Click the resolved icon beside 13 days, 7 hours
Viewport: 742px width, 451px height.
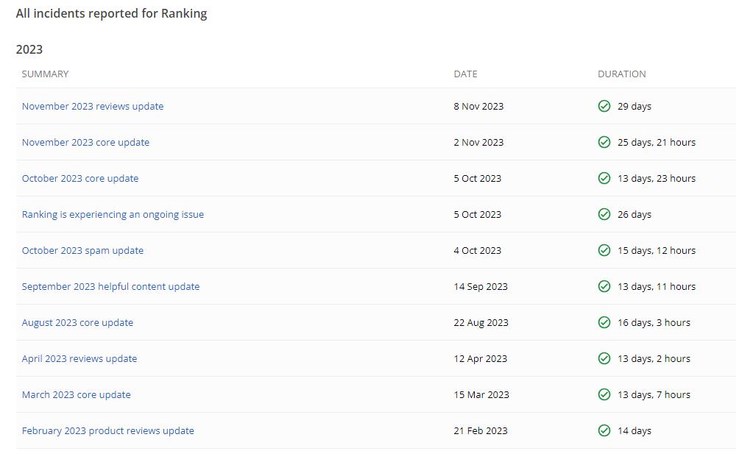tap(604, 394)
